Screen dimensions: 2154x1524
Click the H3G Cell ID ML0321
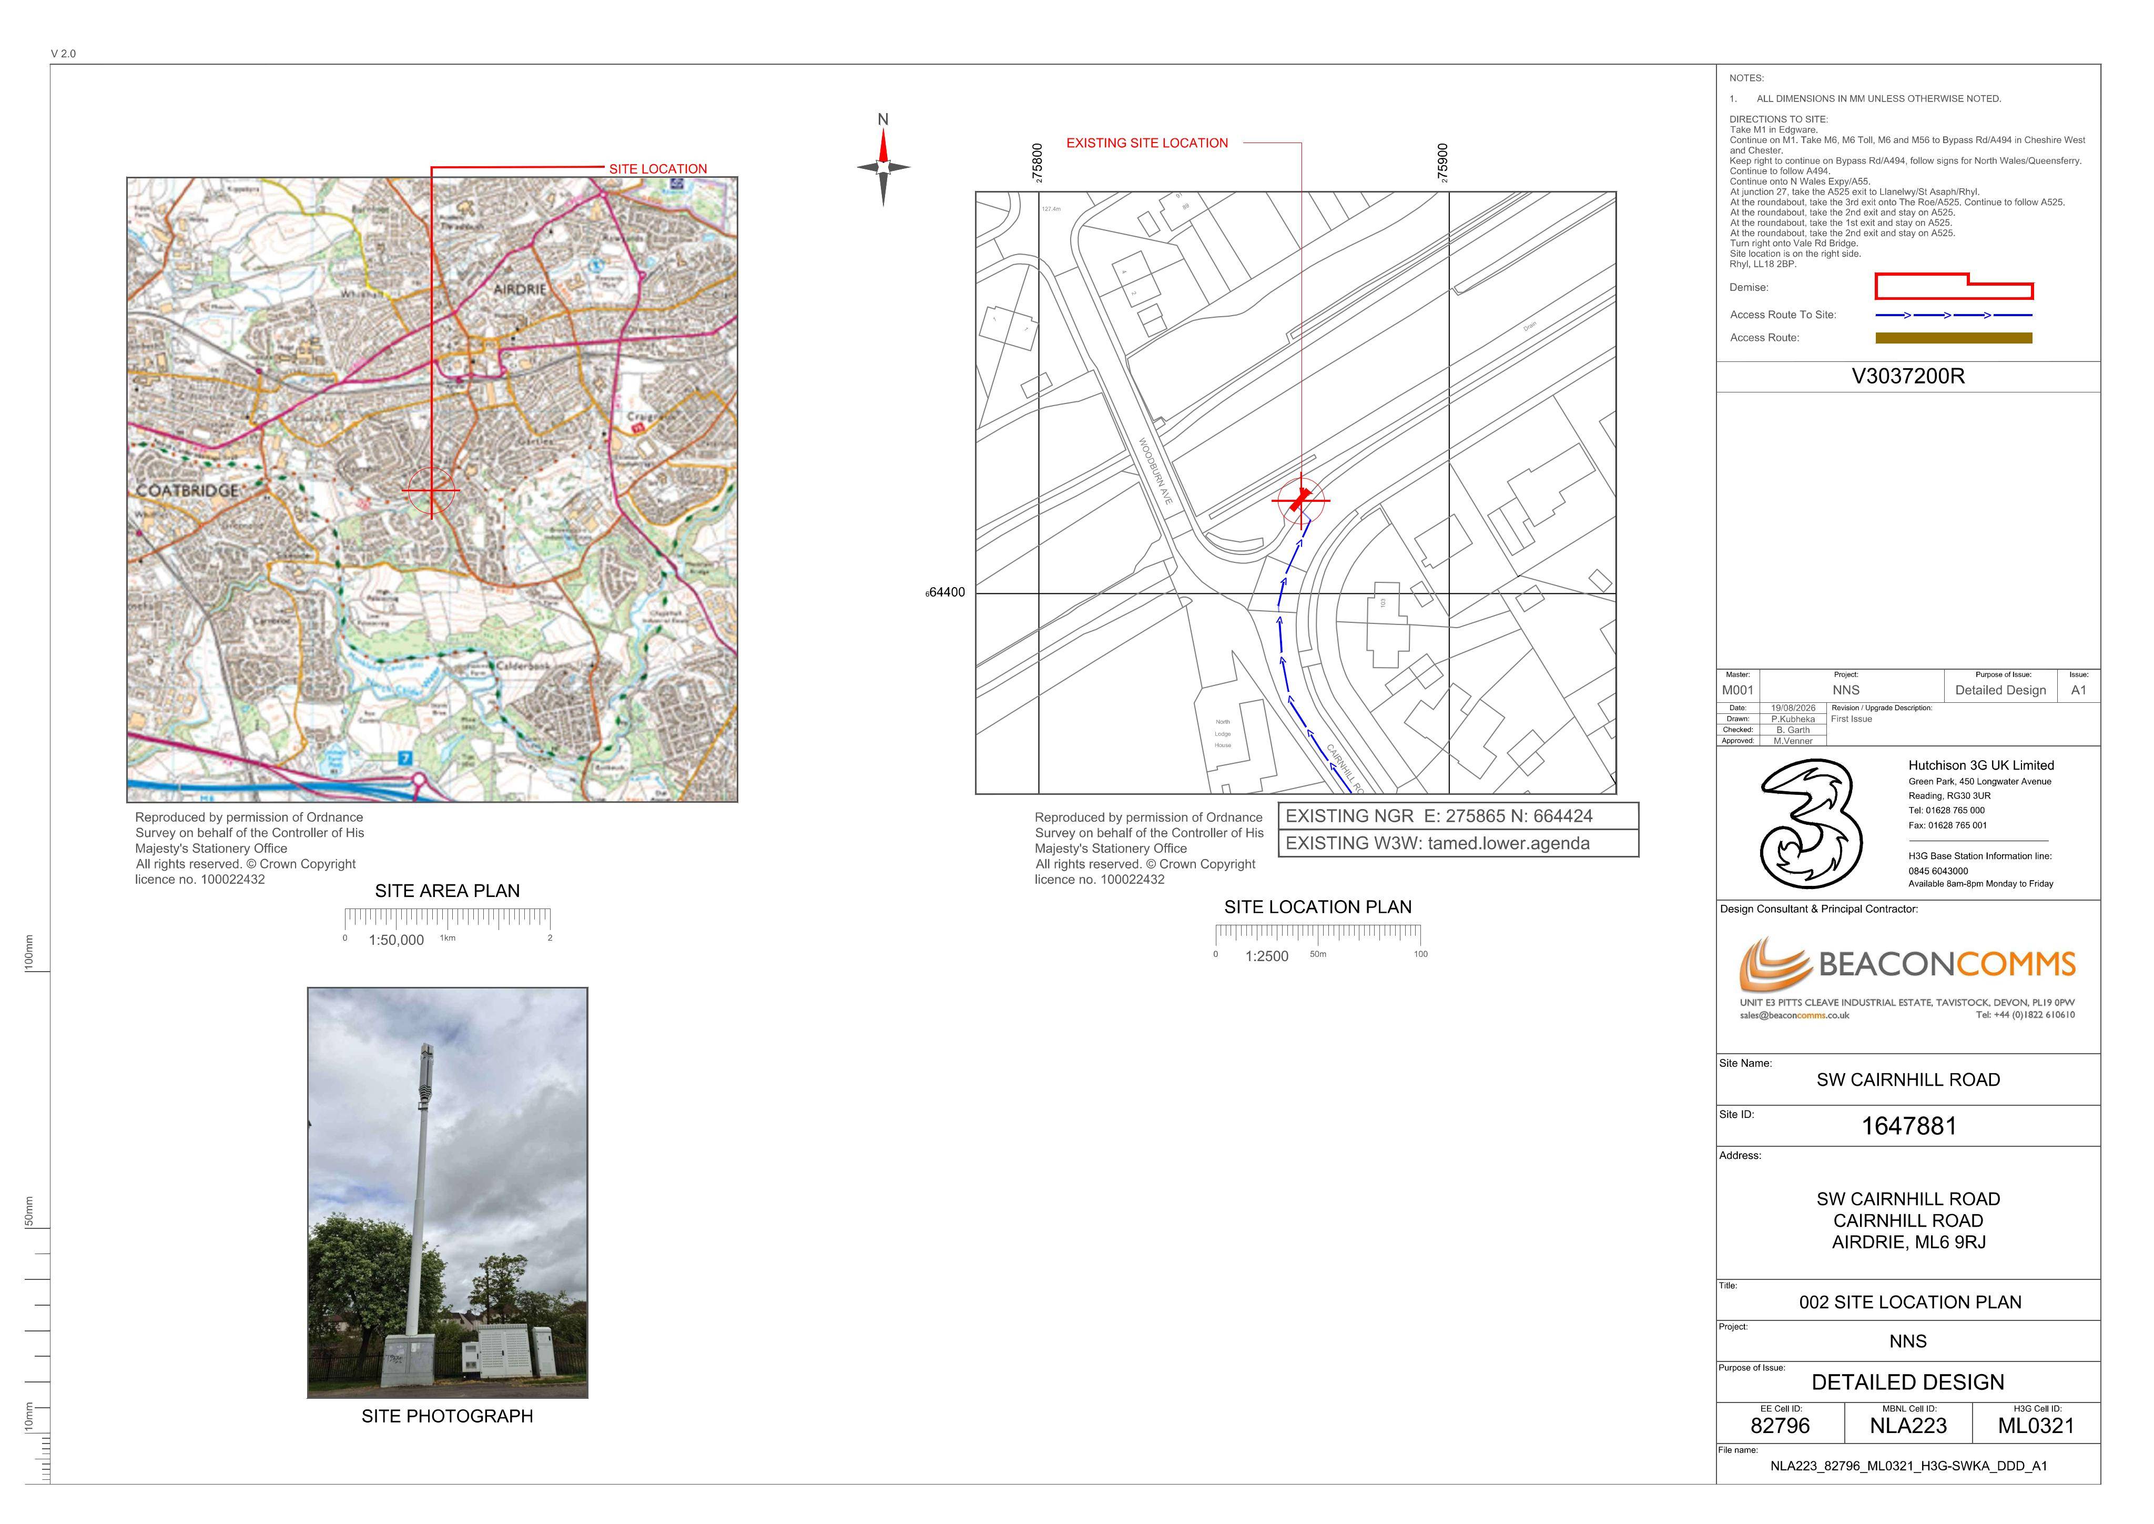point(2036,1426)
